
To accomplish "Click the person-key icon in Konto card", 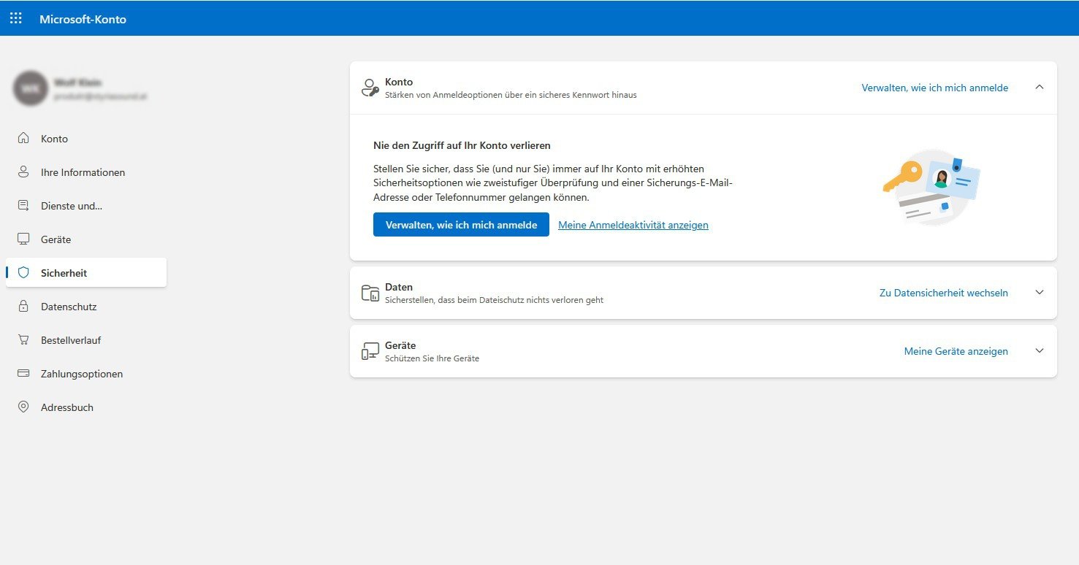I will tap(370, 88).
